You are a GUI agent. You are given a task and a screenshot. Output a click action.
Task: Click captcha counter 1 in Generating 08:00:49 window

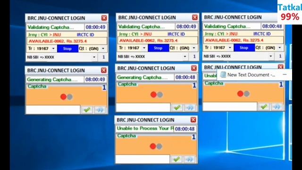104,87
